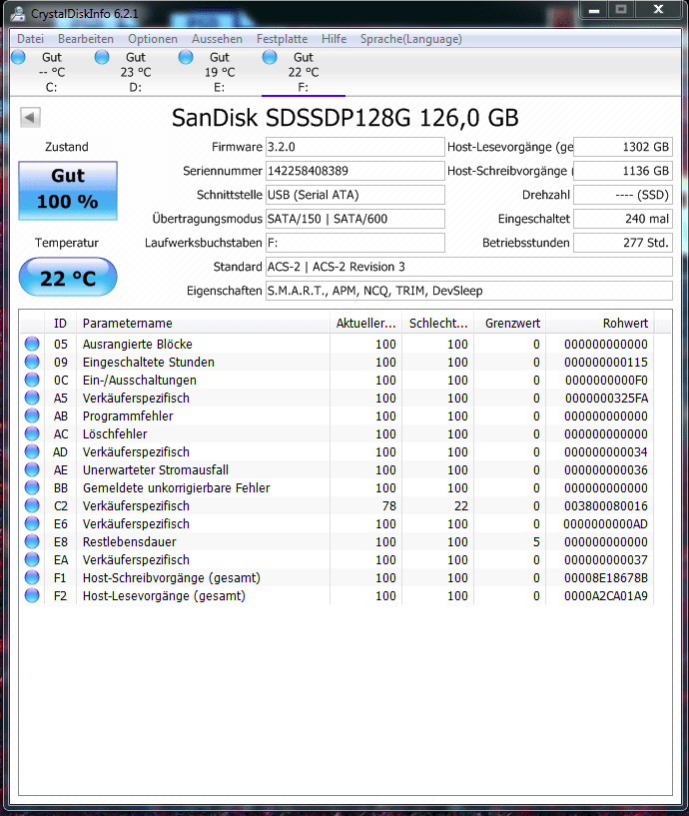Image resolution: width=689 pixels, height=816 pixels.
Task: Click the Eigenschaften S.M.A.R.T. features field
Action: click(x=469, y=291)
